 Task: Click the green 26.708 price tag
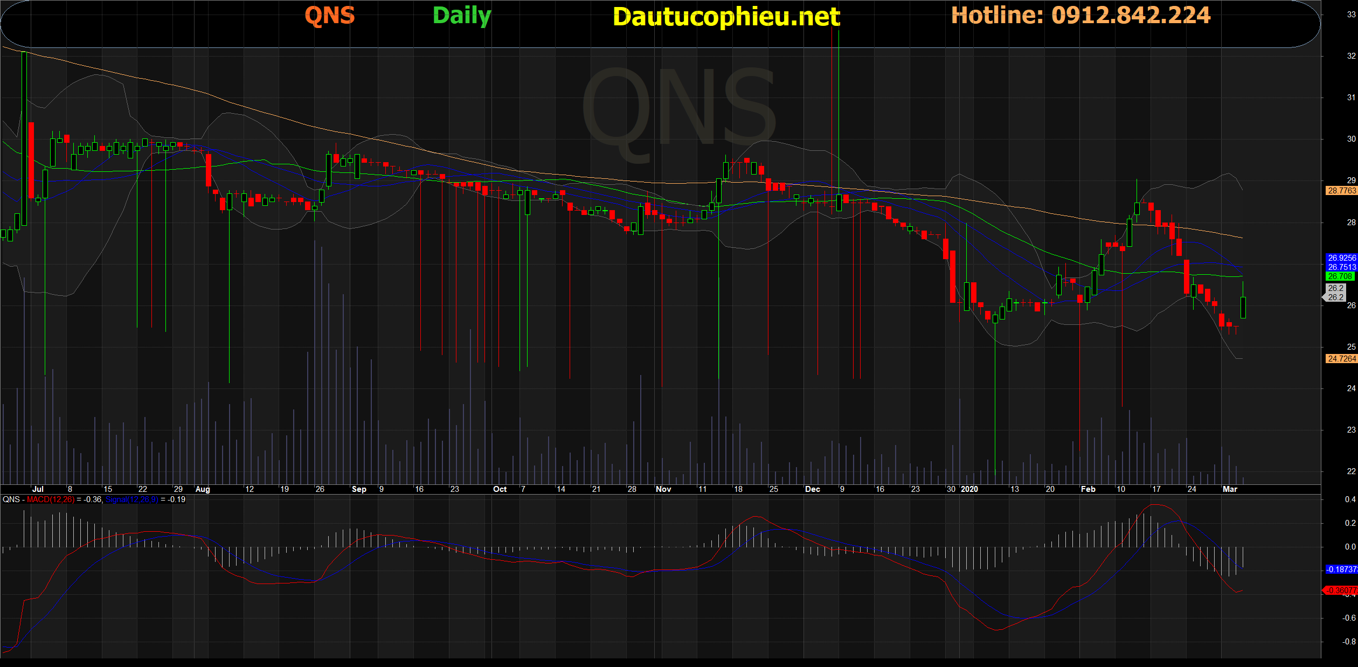tap(1340, 276)
